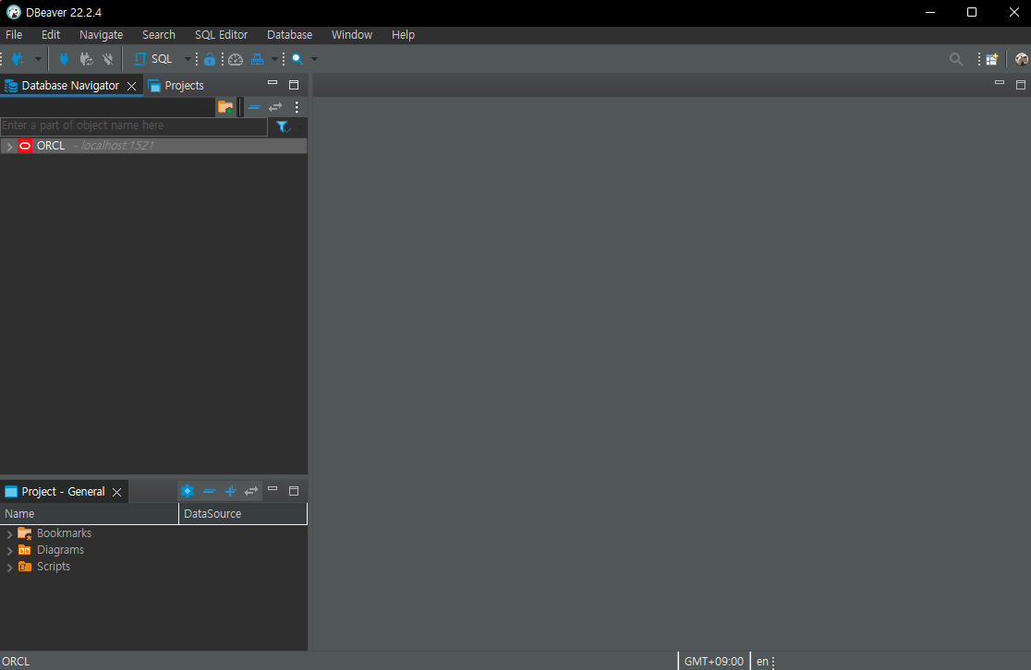Click the filter funnel icon in navigator

(283, 126)
